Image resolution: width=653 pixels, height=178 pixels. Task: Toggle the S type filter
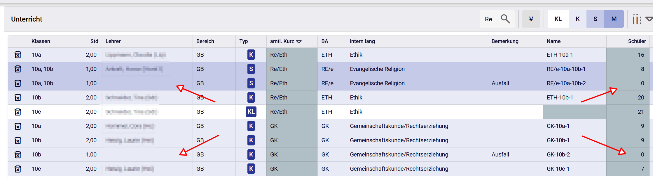click(x=595, y=19)
